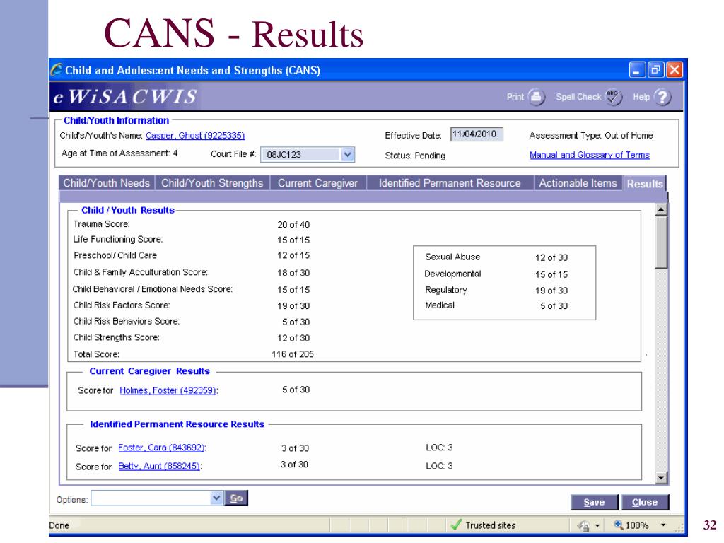
Task: Click the Effective Date field 11/04/2010
Action: click(x=476, y=134)
